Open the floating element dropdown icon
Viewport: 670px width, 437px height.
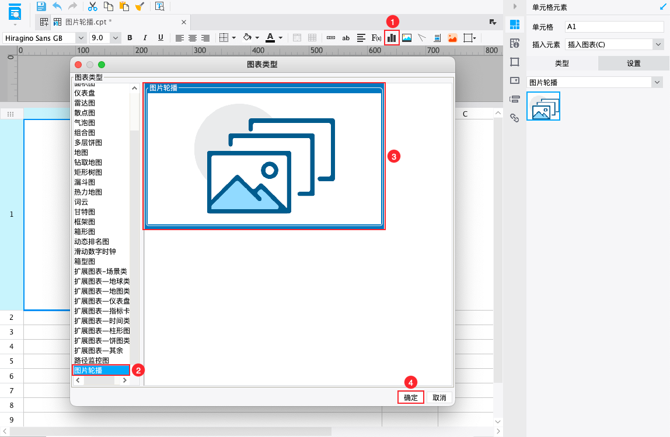(470, 38)
